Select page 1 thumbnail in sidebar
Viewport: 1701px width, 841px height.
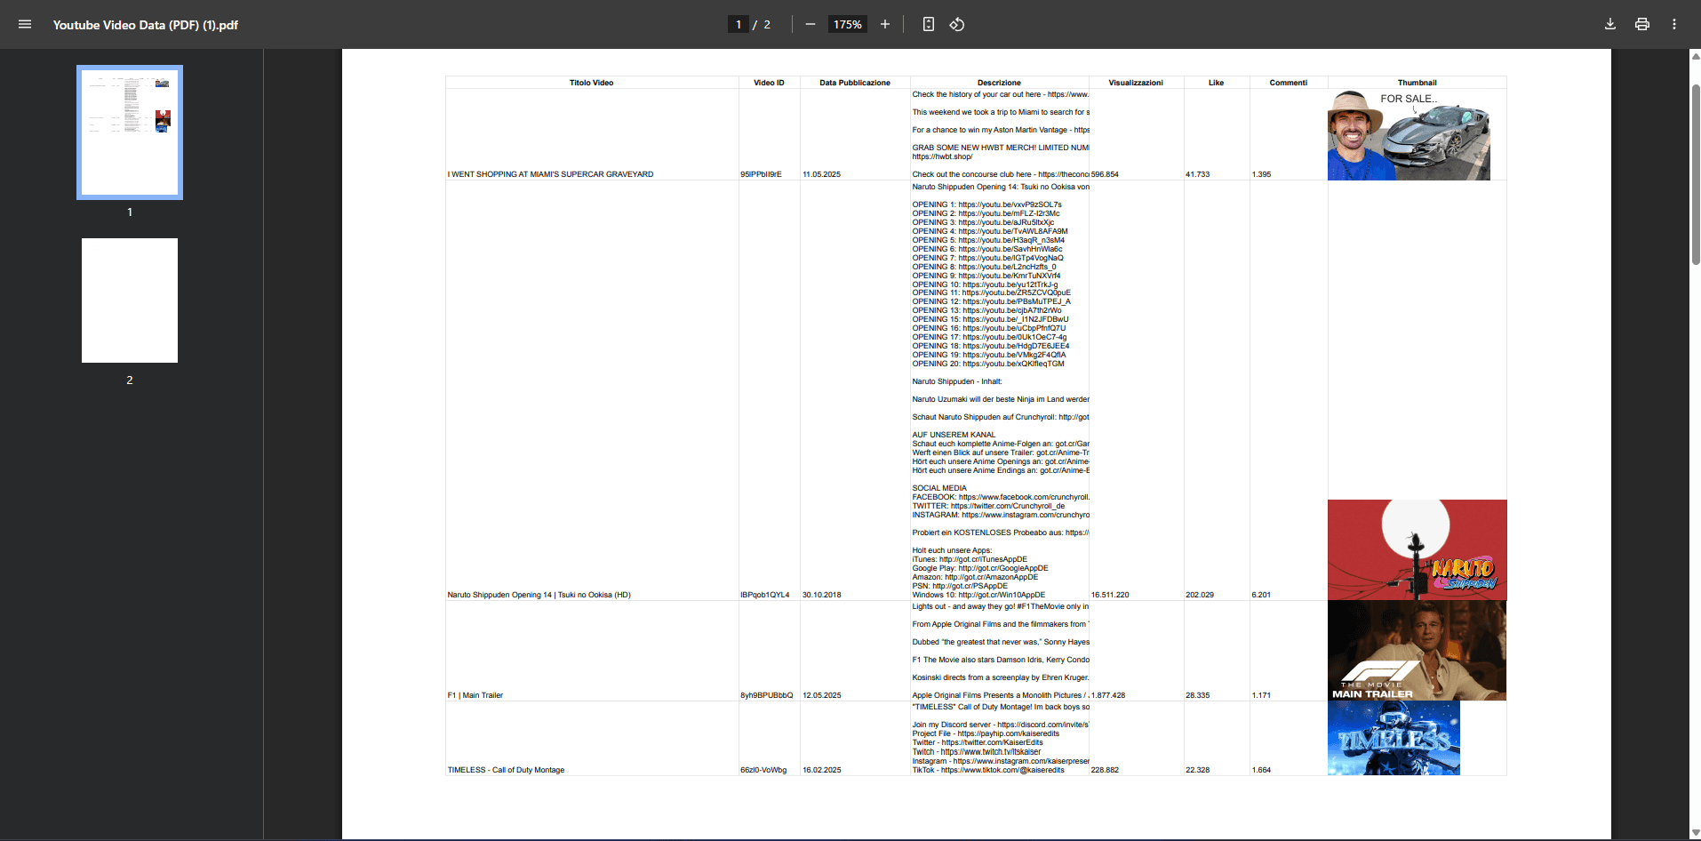[x=130, y=132]
